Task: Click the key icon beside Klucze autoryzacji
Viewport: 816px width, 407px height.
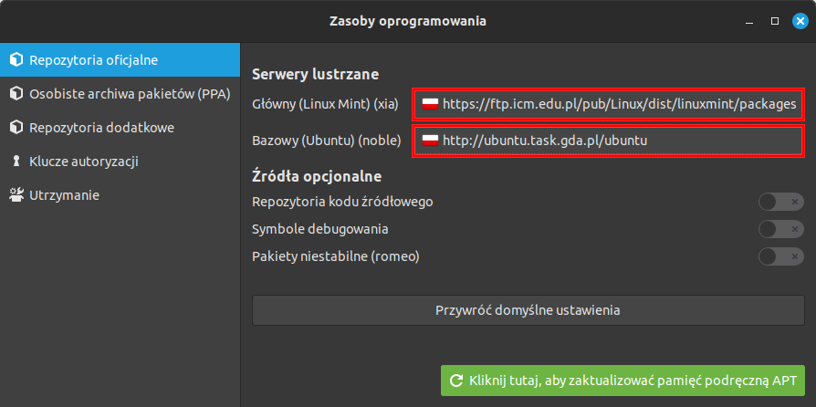Action: click(16, 162)
